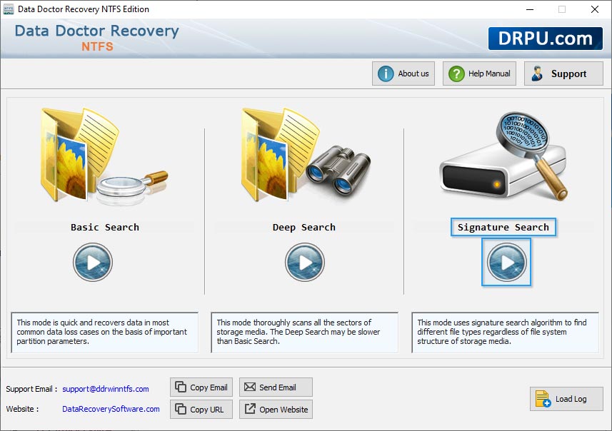Send an email to support

coord(276,387)
